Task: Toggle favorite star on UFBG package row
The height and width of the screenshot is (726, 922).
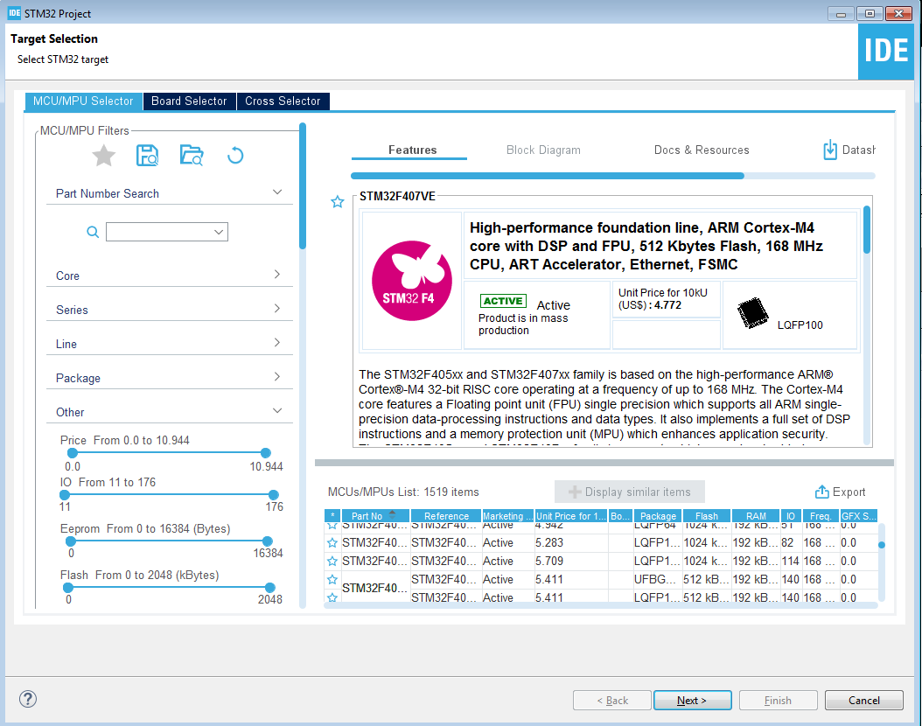Action: coord(332,579)
